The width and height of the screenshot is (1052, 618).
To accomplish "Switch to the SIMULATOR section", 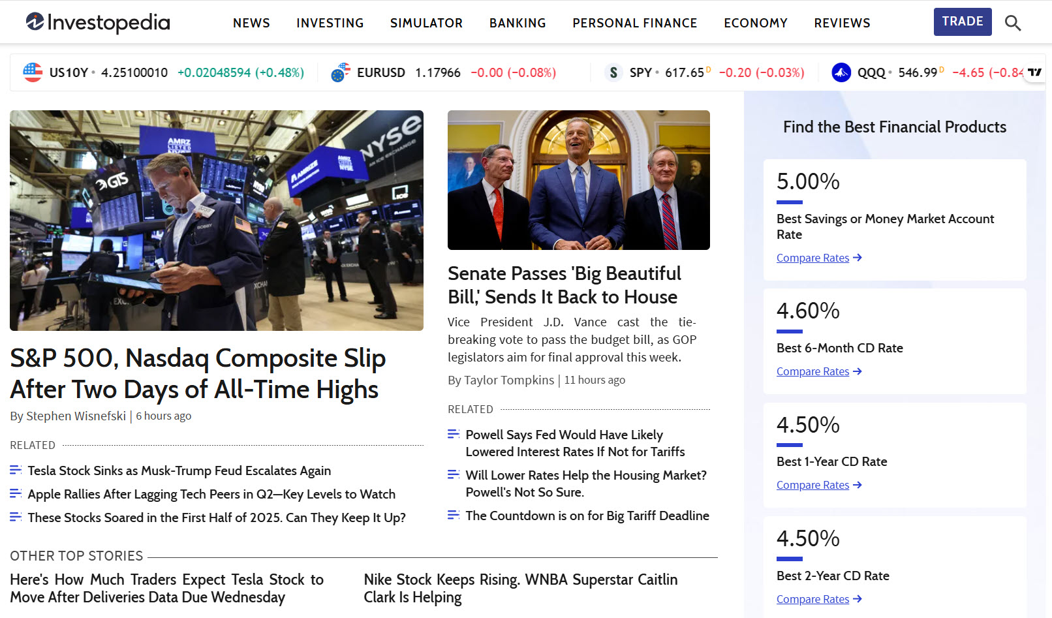I will coord(426,22).
